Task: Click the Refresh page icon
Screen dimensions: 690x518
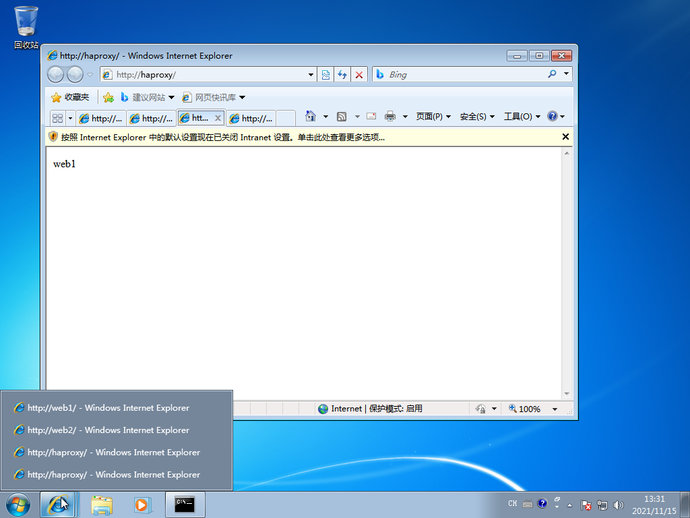Action: pos(342,75)
